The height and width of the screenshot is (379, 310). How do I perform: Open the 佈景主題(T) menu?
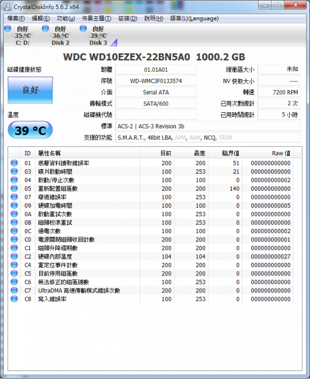click(x=96, y=18)
